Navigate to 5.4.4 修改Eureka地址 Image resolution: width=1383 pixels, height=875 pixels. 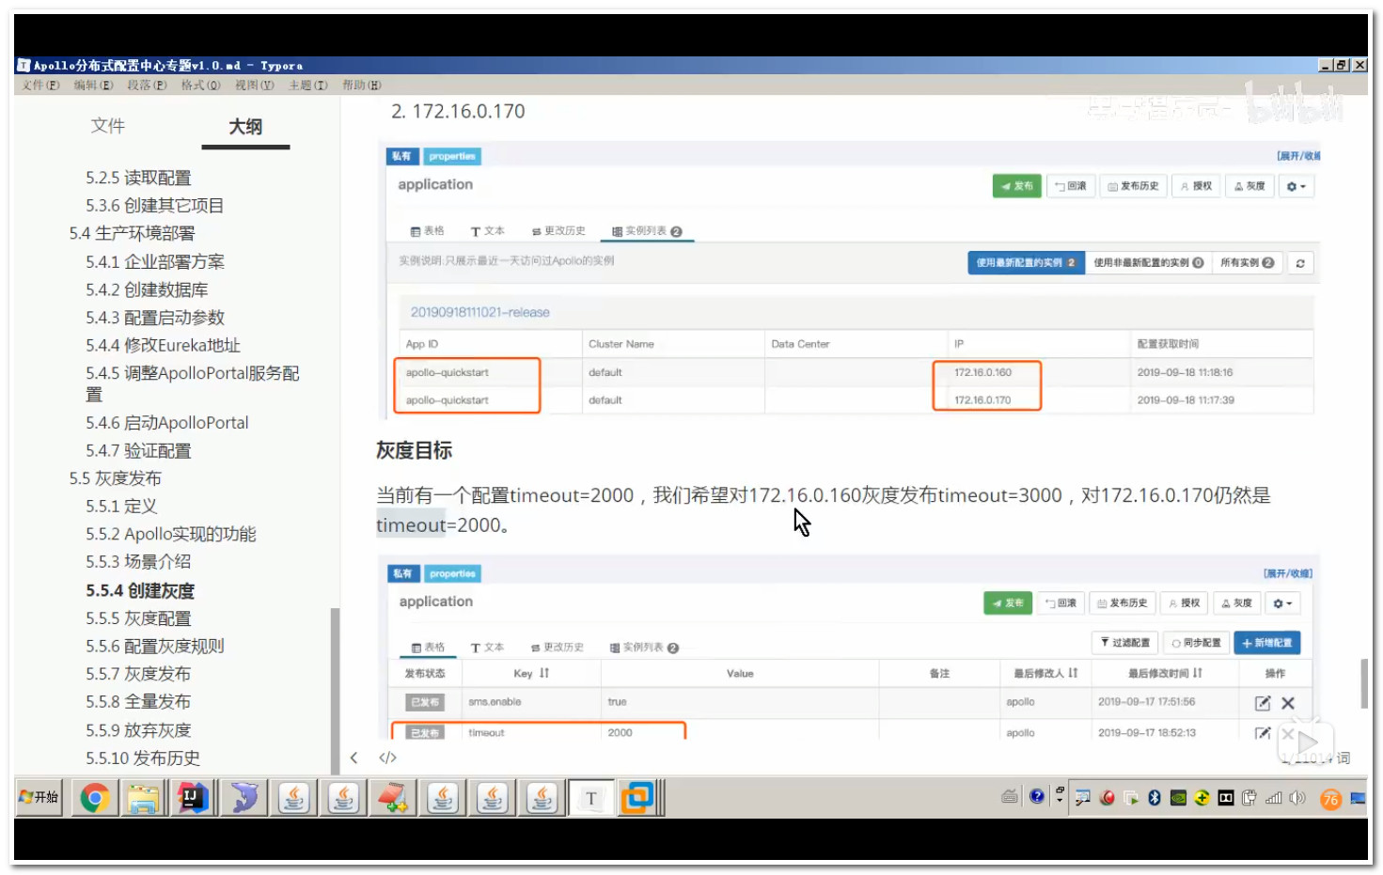(163, 345)
